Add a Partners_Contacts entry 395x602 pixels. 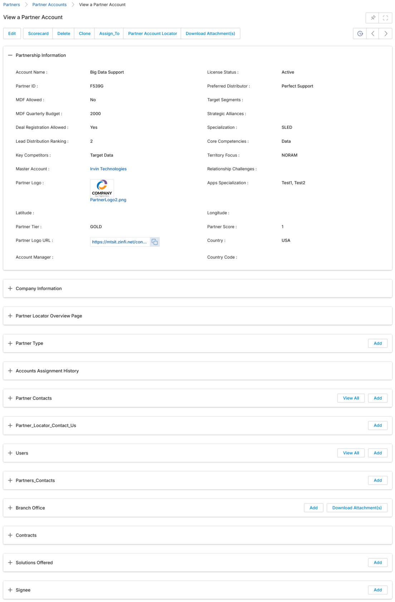[378, 480]
